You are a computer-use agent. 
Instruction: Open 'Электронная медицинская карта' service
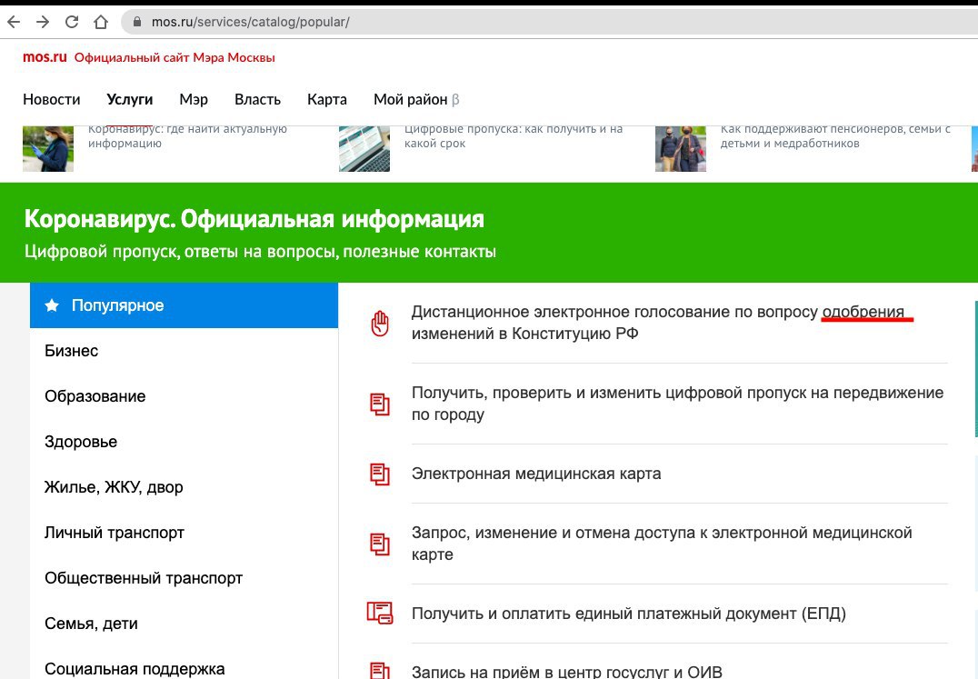coord(536,474)
